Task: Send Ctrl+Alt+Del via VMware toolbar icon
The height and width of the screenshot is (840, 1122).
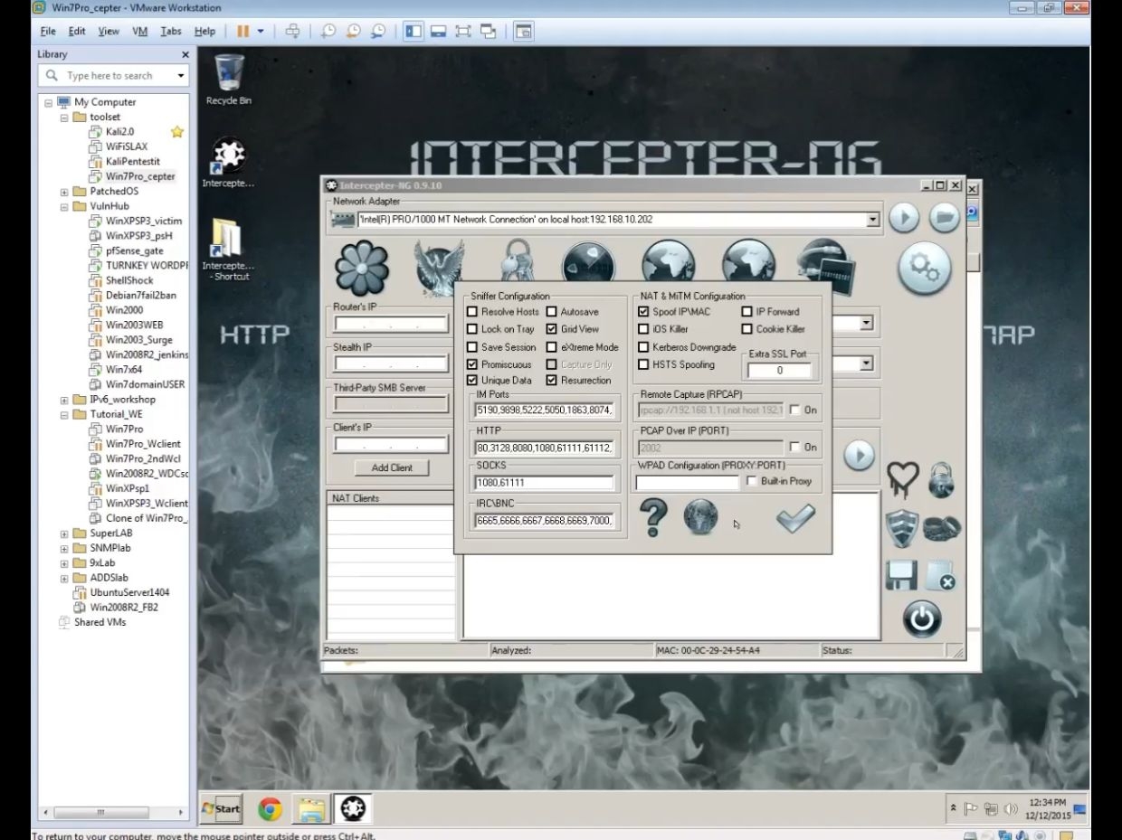Action: pyautogui.click(x=292, y=31)
